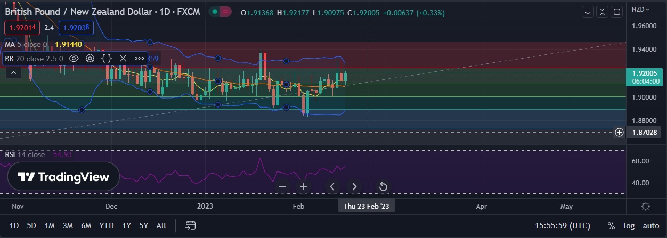Screen dimensions: 667x238
Task: Open chart settings gear at bottom right
Action: pyautogui.click(x=646, y=206)
